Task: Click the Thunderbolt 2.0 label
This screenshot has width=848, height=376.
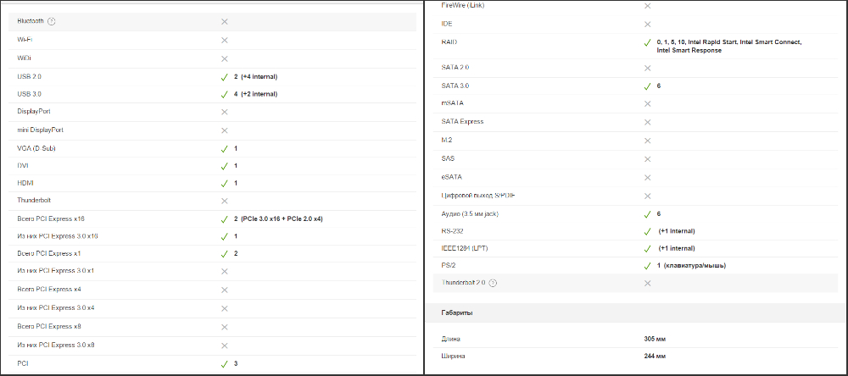Action: click(464, 283)
